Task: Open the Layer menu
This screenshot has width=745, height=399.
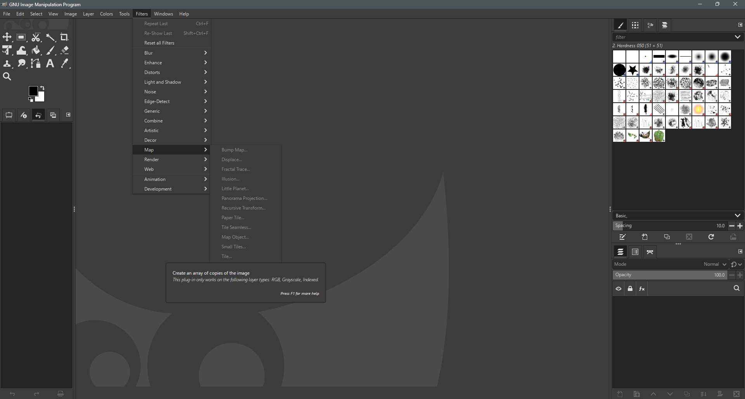Action: click(x=88, y=14)
